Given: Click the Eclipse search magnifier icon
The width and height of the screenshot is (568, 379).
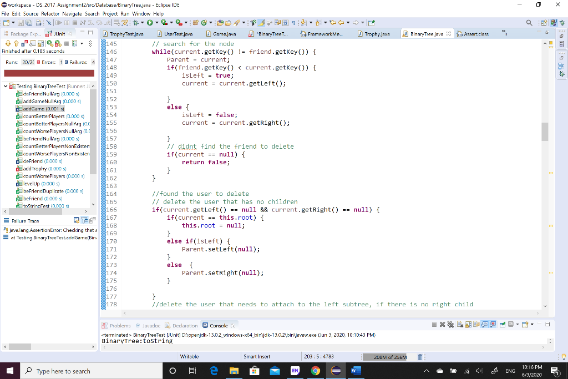Looking at the screenshot, I should point(529,22).
